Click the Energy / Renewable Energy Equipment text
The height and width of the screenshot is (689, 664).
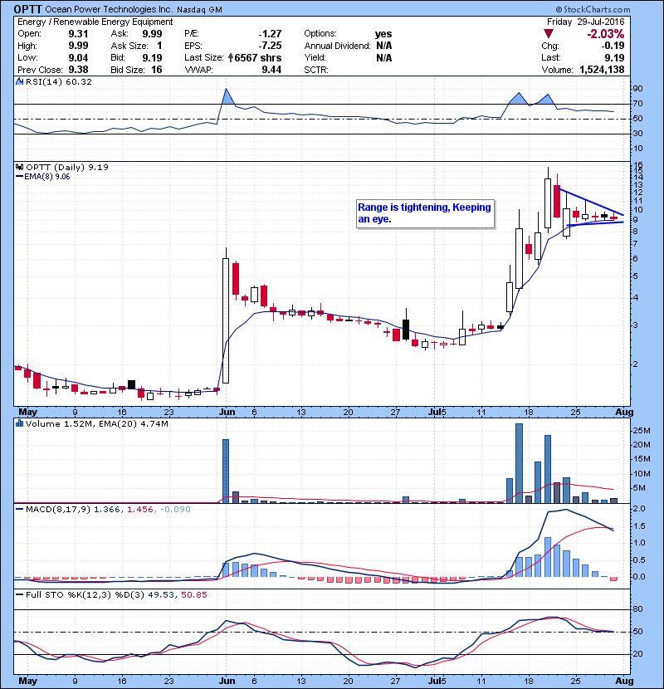[95, 22]
